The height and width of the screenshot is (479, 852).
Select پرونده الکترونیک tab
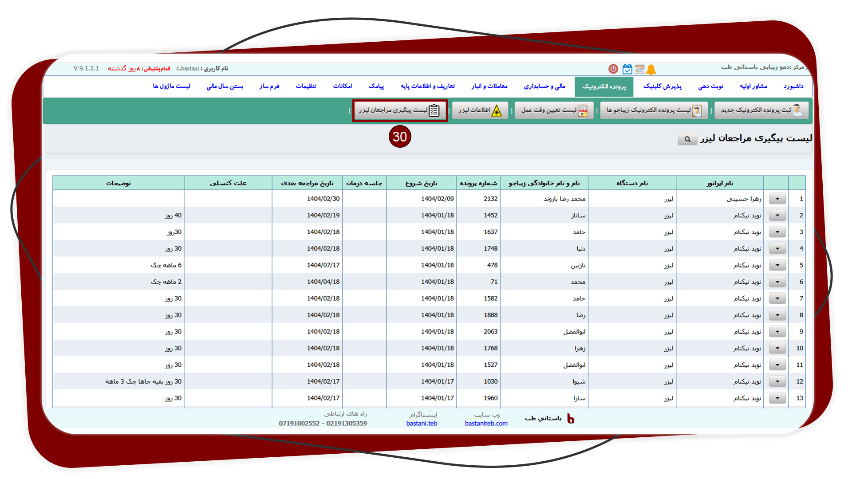pos(604,86)
